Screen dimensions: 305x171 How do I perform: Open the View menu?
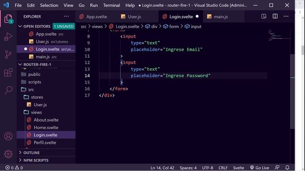[x=69, y=5]
